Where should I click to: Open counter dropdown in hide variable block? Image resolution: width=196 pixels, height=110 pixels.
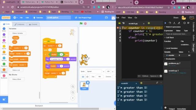(x=22, y=65)
